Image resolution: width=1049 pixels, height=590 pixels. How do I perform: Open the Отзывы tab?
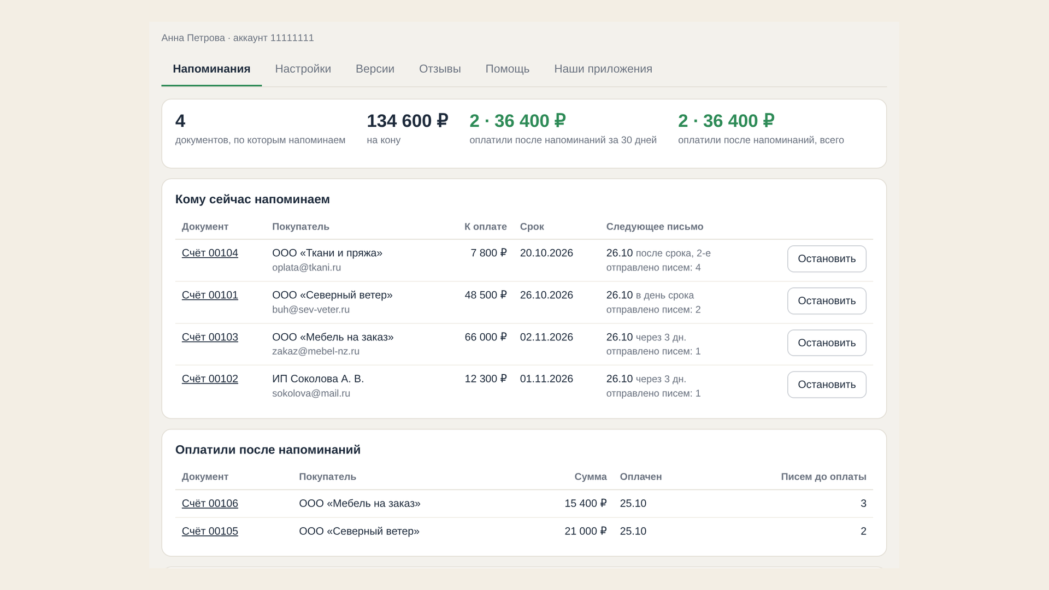coord(440,69)
